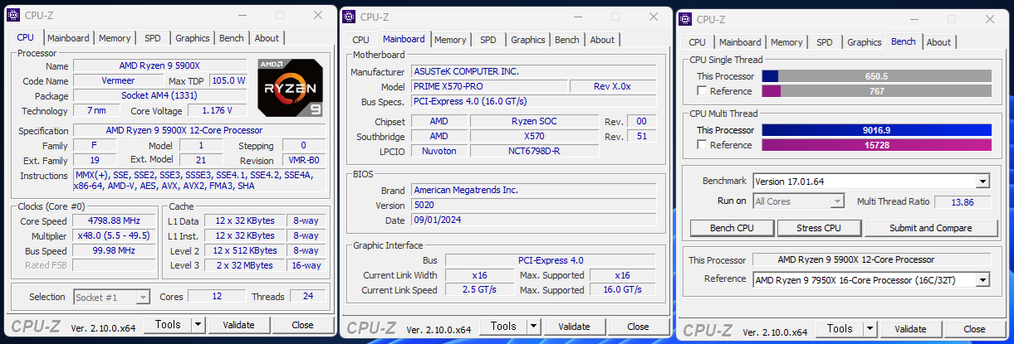
Task: Open SPD tab in left window
Action: pyautogui.click(x=153, y=38)
